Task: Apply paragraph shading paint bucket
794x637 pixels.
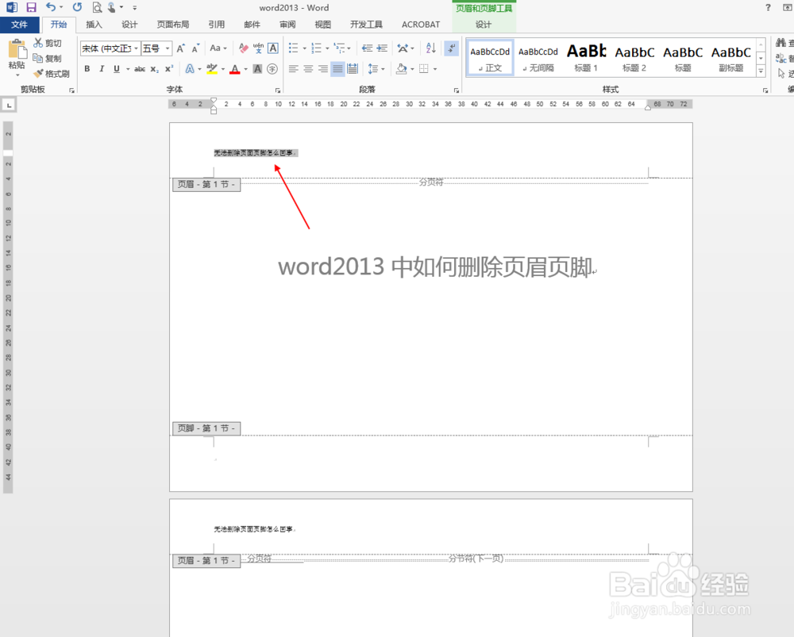Action: (x=402, y=69)
